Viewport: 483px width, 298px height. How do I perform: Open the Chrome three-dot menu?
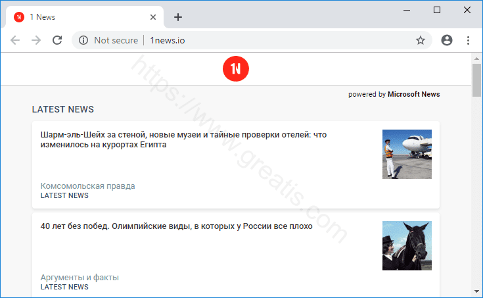[x=468, y=40]
